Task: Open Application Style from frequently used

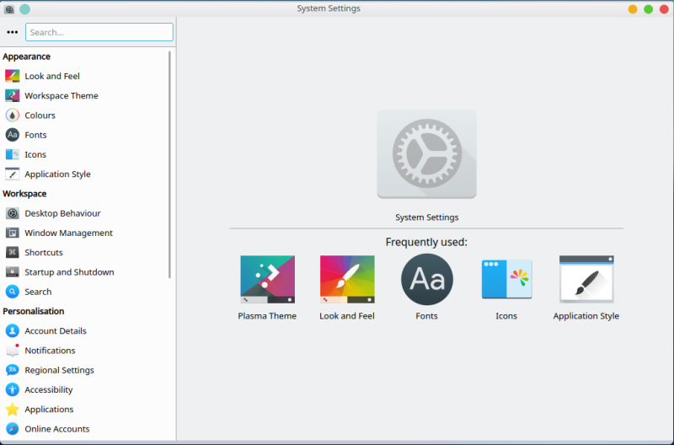Action: point(586,279)
